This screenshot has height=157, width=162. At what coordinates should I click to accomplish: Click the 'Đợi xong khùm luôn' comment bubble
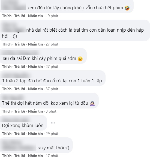[x=23, y=123]
